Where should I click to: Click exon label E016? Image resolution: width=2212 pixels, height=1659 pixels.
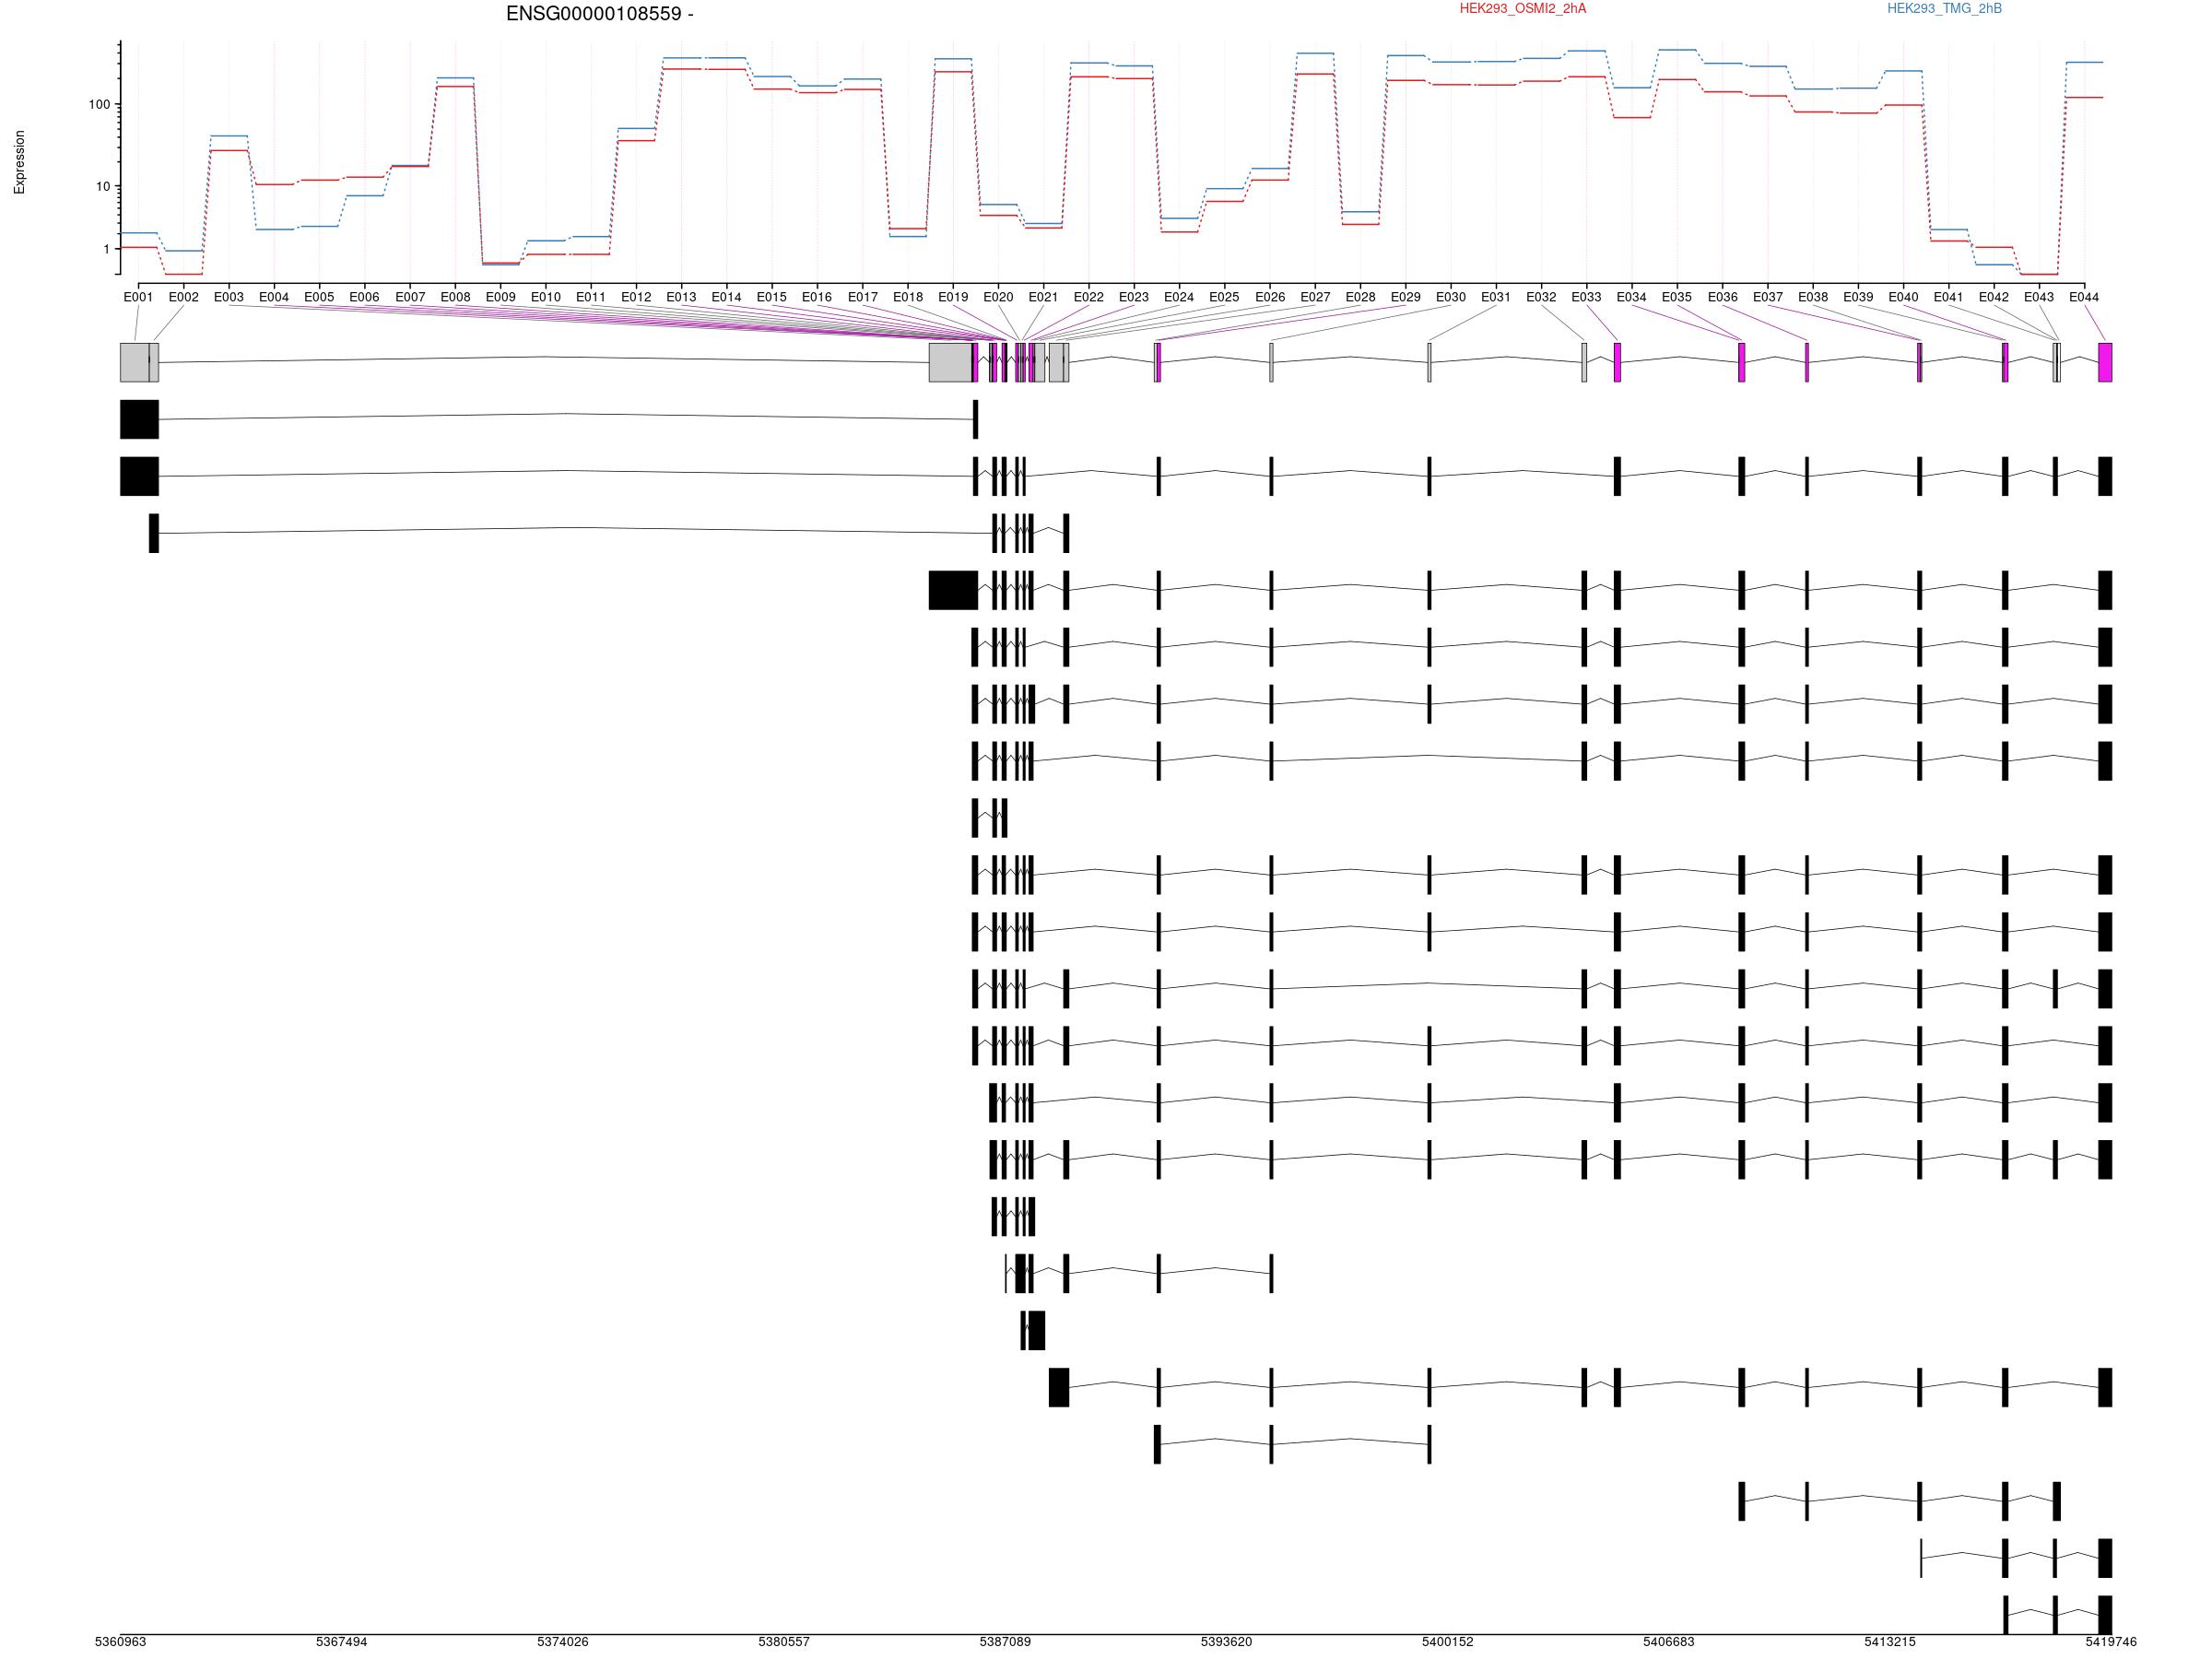tap(817, 297)
